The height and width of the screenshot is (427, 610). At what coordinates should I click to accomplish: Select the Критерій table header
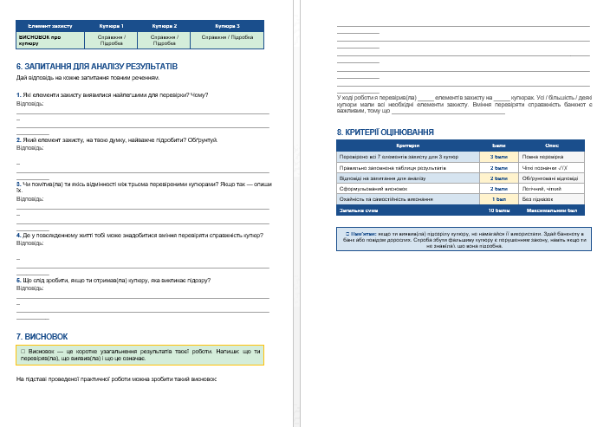[x=408, y=146]
